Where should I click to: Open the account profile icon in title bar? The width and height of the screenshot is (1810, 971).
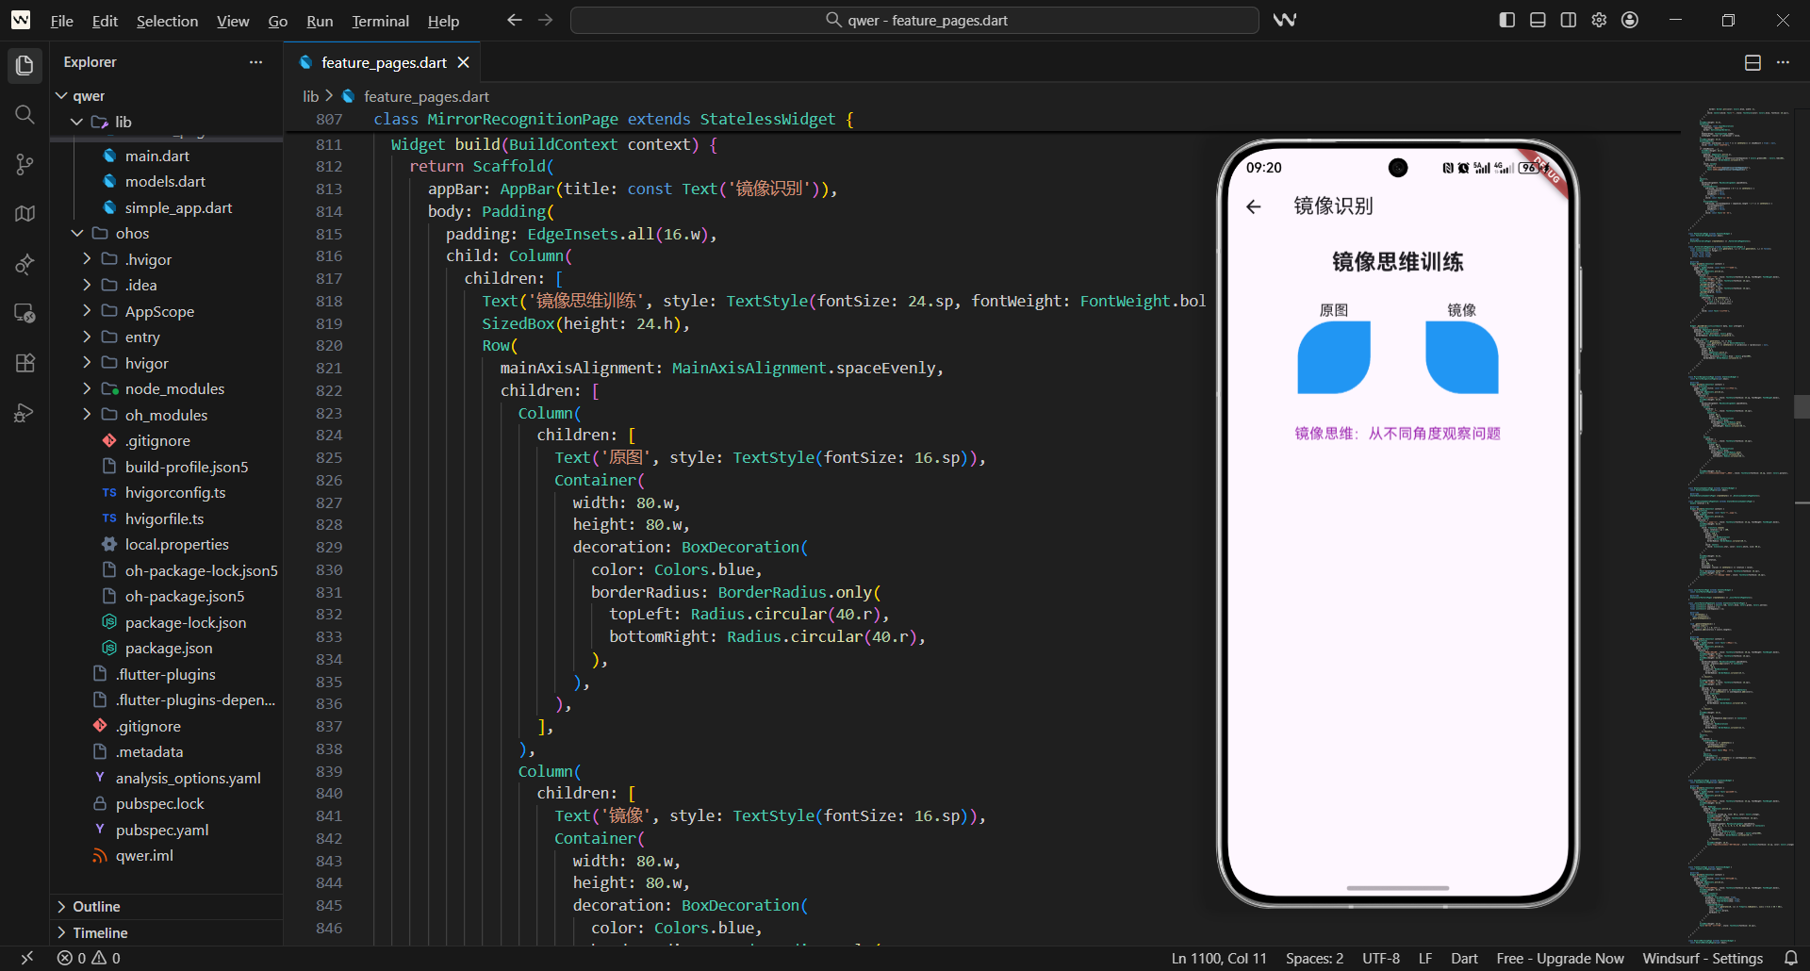coord(1630,20)
